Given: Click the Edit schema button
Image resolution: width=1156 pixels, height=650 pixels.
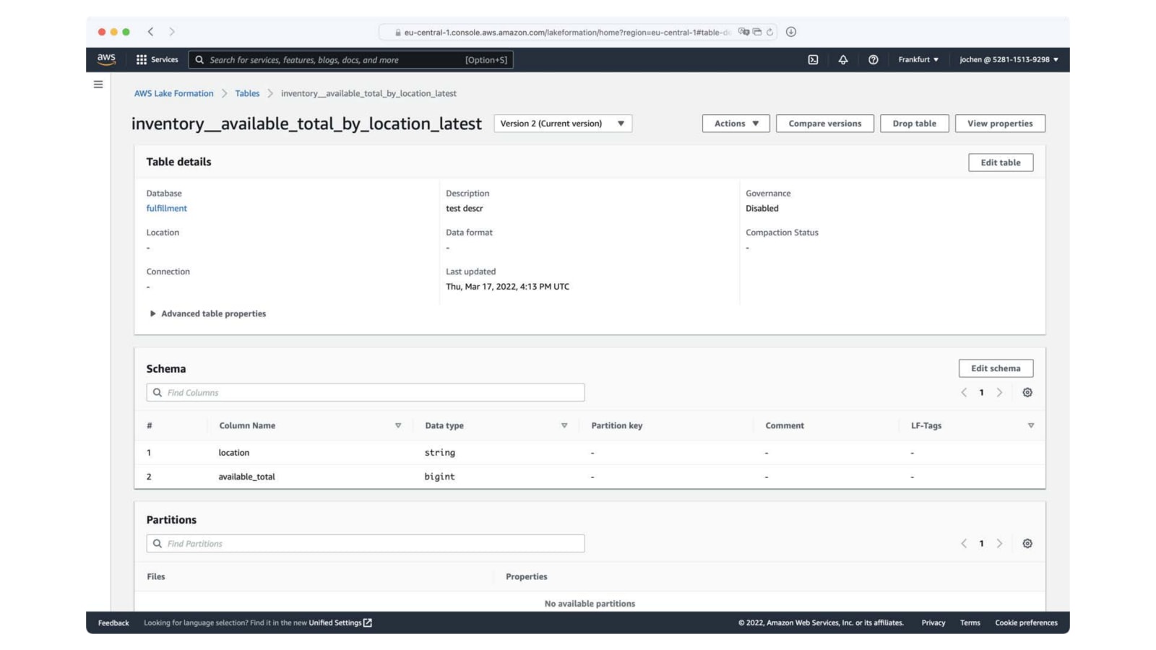Looking at the screenshot, I should point(996,368).
